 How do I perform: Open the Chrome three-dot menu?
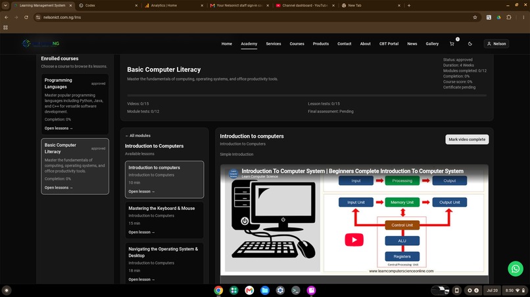523,17
